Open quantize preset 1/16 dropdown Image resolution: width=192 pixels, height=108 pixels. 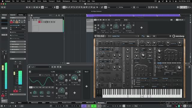[141, 7]
